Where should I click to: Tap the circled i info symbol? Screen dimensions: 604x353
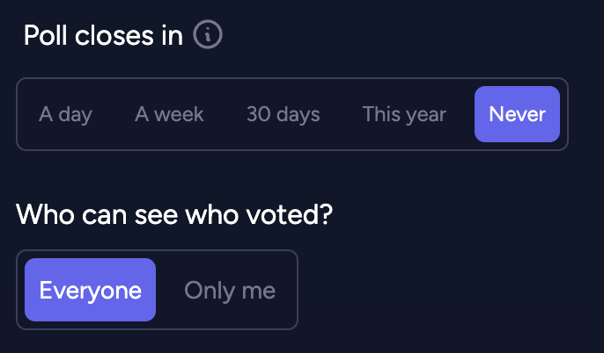[208, 34]
